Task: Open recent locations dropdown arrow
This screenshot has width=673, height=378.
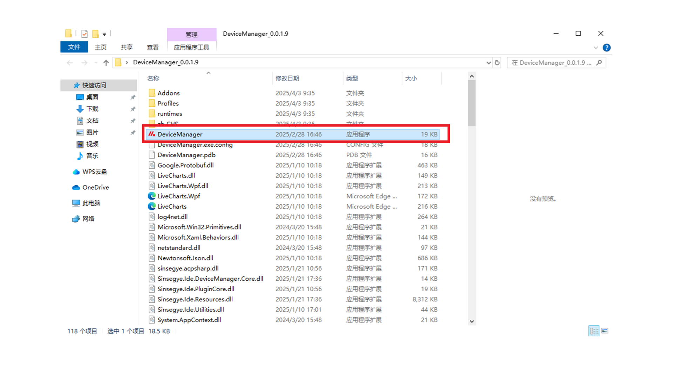Action: (96, 63)
